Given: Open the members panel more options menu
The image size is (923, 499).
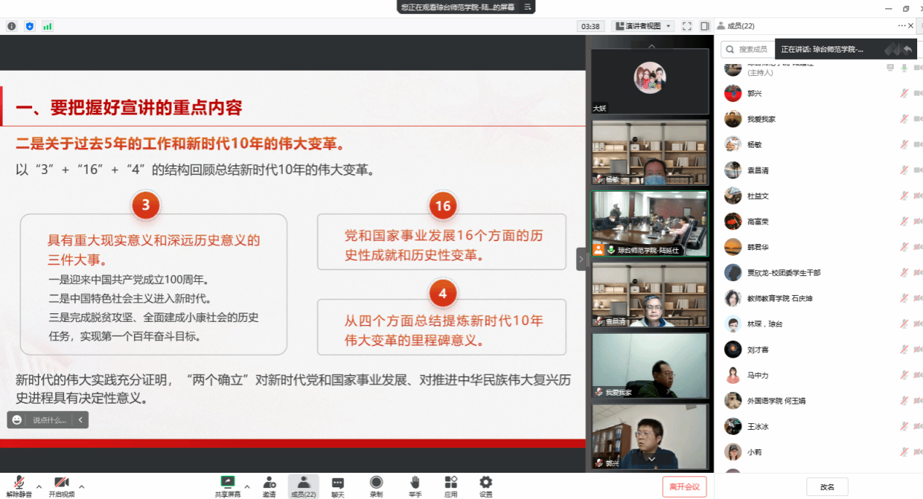Looking at the screenshot, I should [x=902, y=26].
